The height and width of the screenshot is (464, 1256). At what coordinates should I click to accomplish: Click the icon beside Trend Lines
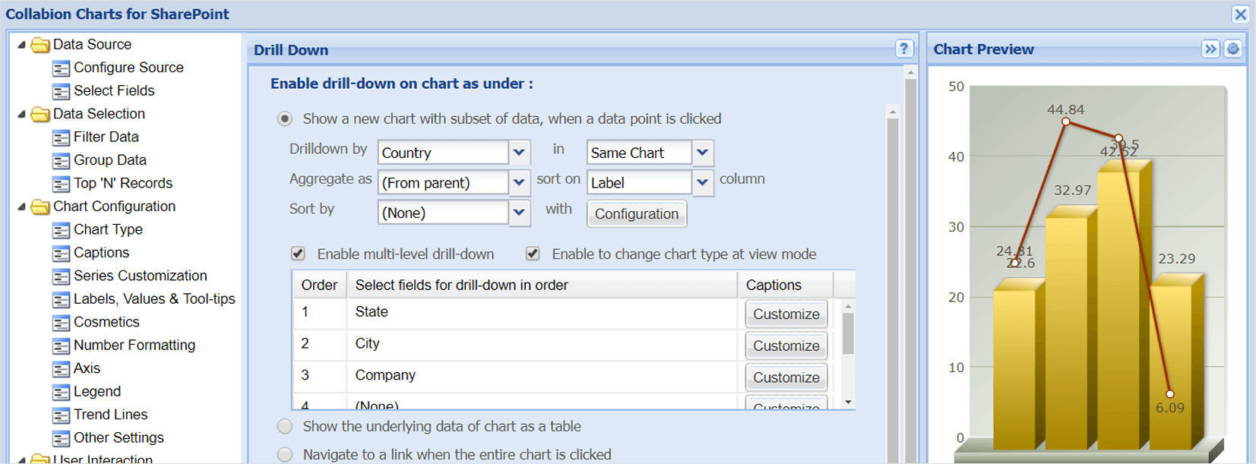pos(61,415)
